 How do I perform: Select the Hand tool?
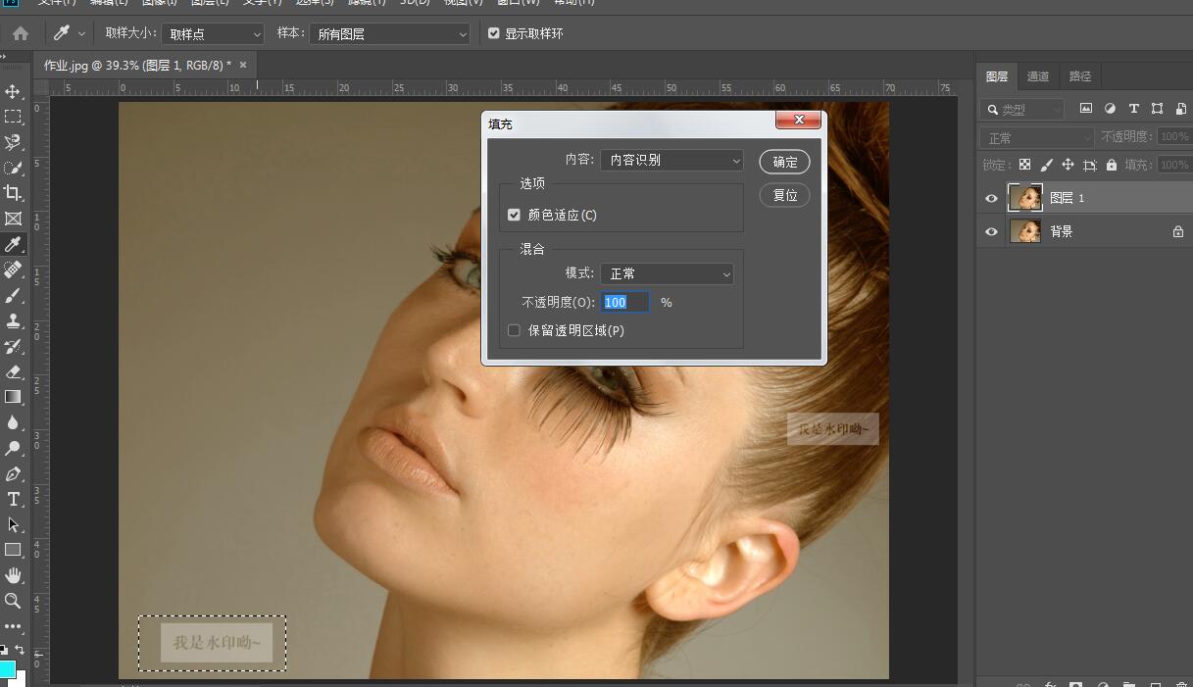[13, 575]
